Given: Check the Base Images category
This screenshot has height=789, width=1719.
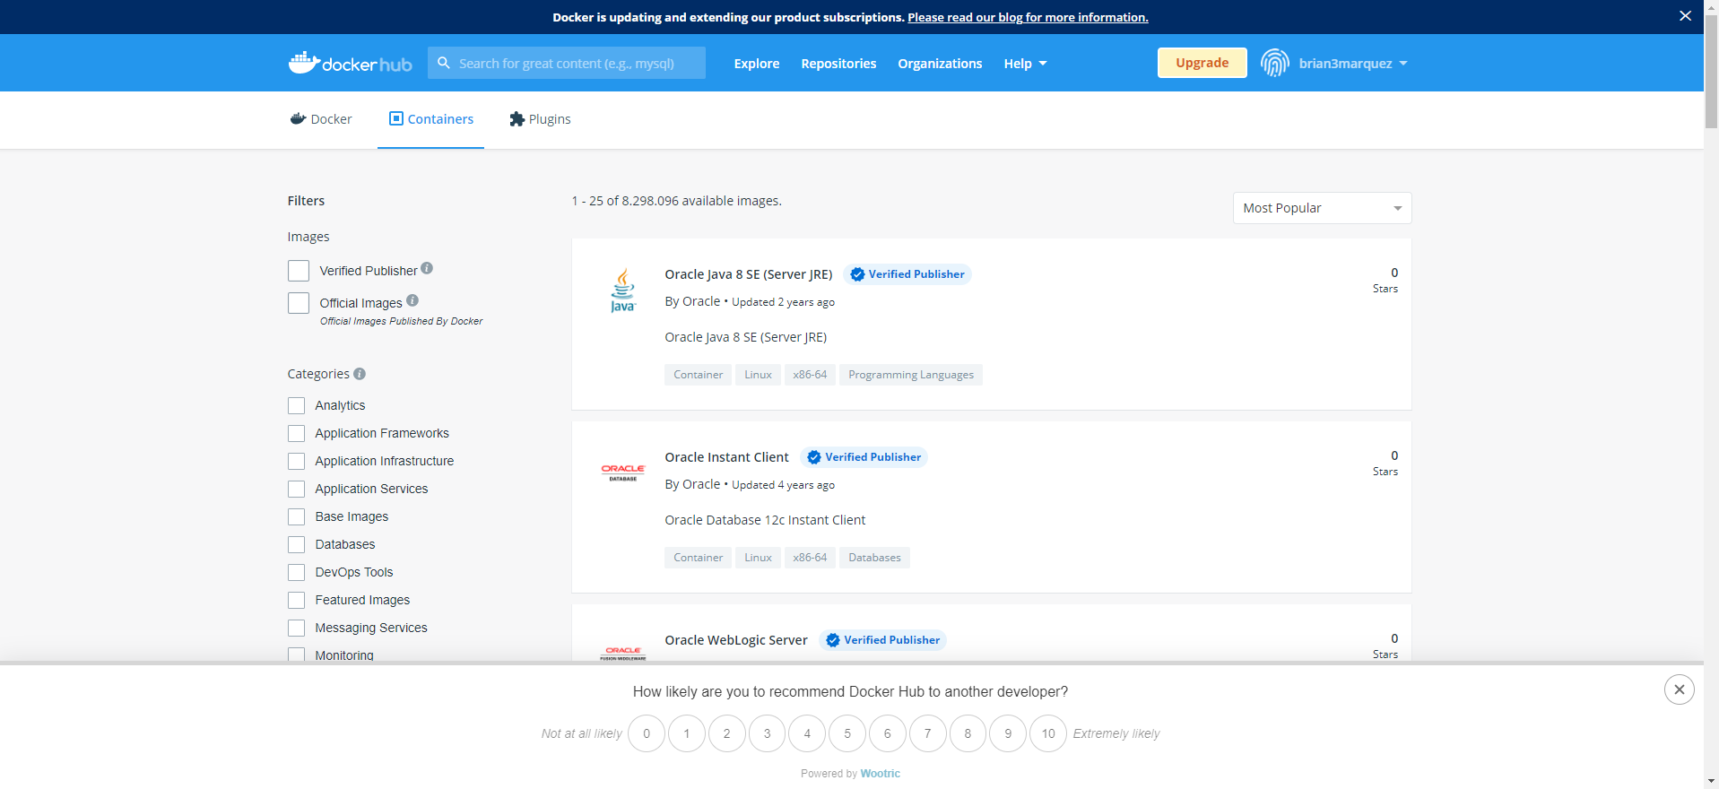Looking at the screenshot, I should 296,517.
